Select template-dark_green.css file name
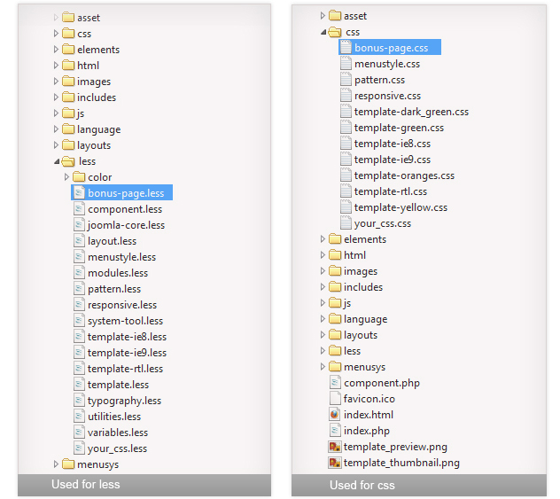560x499 pixels. click(411, 112)
